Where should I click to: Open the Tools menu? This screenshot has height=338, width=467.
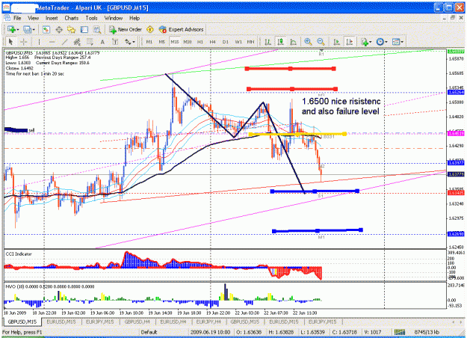(x=91, y=18)
